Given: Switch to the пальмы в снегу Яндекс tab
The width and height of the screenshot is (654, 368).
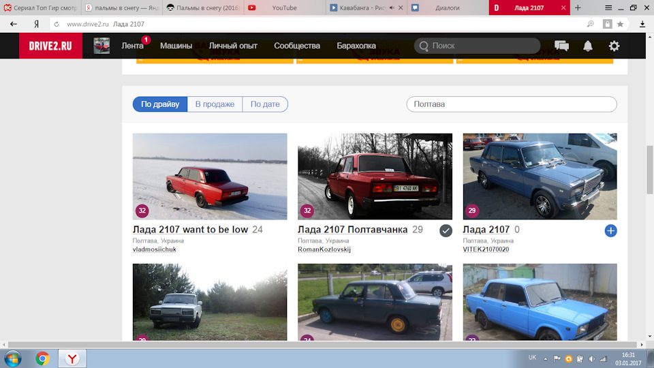Looking at the screenshot, I should (x=122, y=7).
